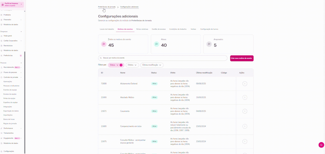The image size is (325, 154).
Task: Click the Buscar por motivo de evento field
Action: [163, 58]
